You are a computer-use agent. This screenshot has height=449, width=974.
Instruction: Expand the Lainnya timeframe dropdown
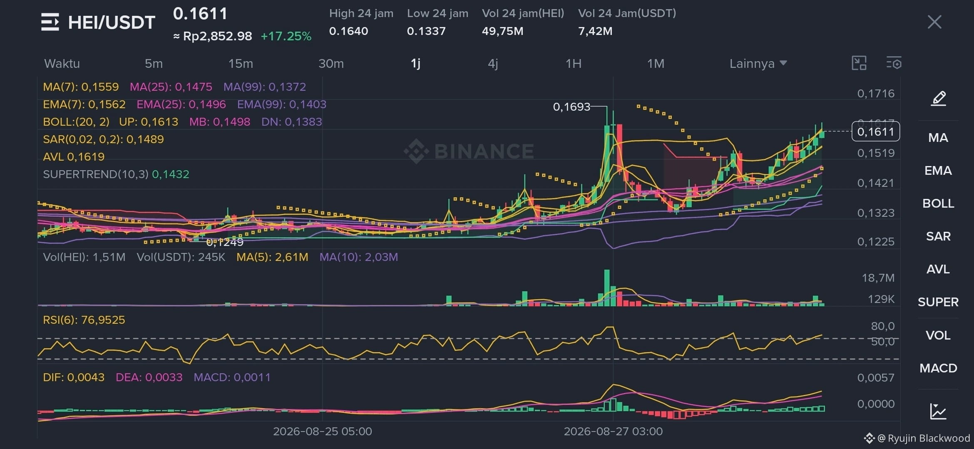point(758,64)
